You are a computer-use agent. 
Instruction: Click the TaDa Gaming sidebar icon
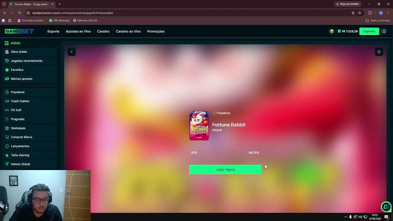(x=7, y=155)
